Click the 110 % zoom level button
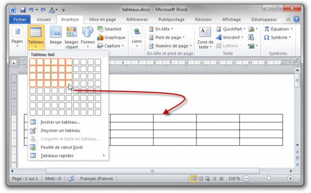The width and height of the screenshot is (311, 193). pyautogui.click(x=234, y=179)
